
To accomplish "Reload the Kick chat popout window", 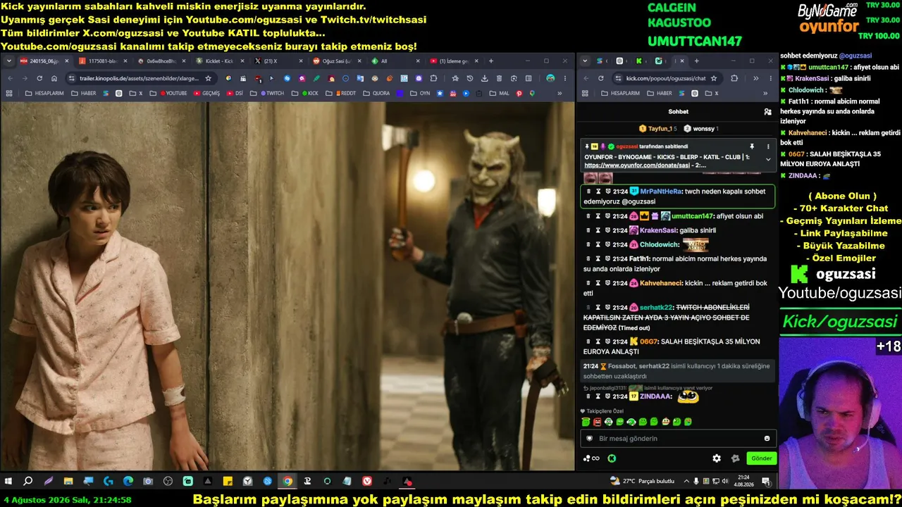I will 600,78.
